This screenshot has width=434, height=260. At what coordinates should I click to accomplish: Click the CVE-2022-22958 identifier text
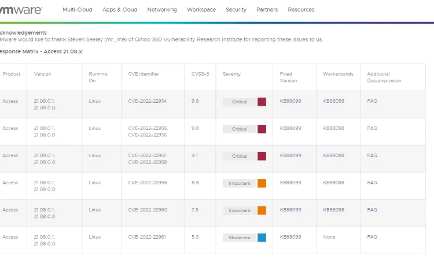pyautogui.click(x=147, y=162)
